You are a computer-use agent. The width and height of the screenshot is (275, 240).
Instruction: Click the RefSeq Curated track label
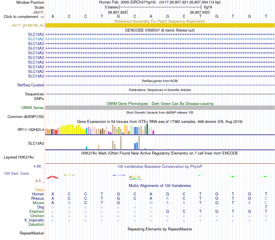[30, 85]
